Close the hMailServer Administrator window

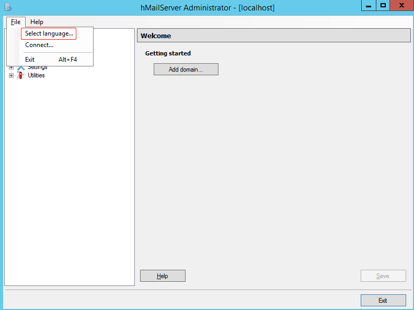401,5
